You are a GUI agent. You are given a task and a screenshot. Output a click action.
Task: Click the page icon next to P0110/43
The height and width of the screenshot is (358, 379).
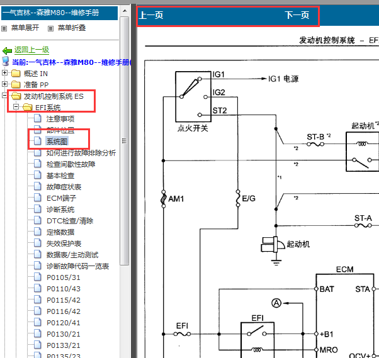(38, 288)
